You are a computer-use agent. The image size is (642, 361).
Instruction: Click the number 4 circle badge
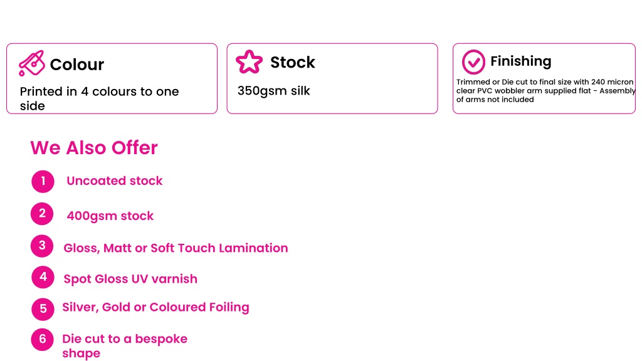tap(43, 277)
